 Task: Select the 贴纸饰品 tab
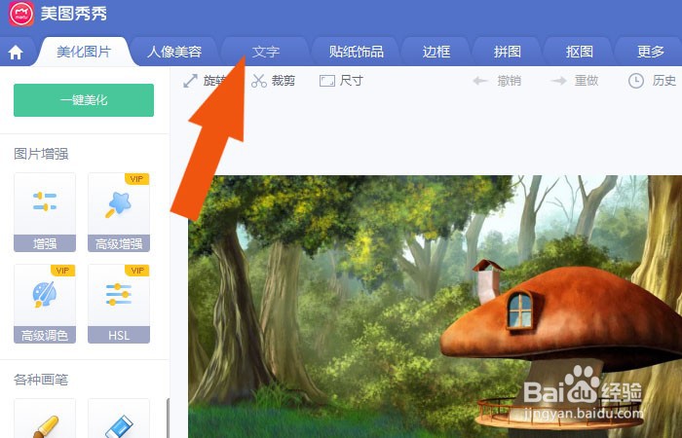(x=357, y=52)
